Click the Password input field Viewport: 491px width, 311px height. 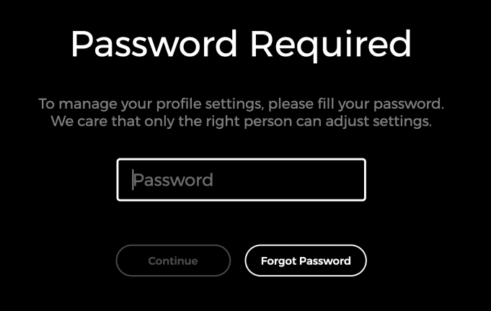(241, 180)
